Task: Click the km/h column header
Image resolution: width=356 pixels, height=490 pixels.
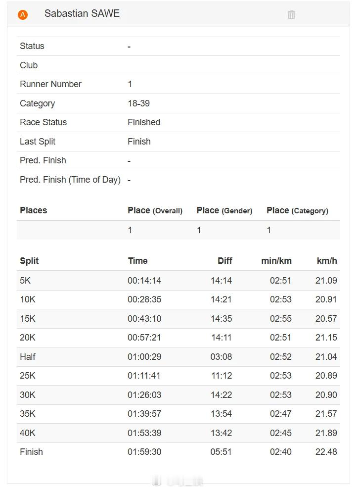Action: [x=327, y=261]
